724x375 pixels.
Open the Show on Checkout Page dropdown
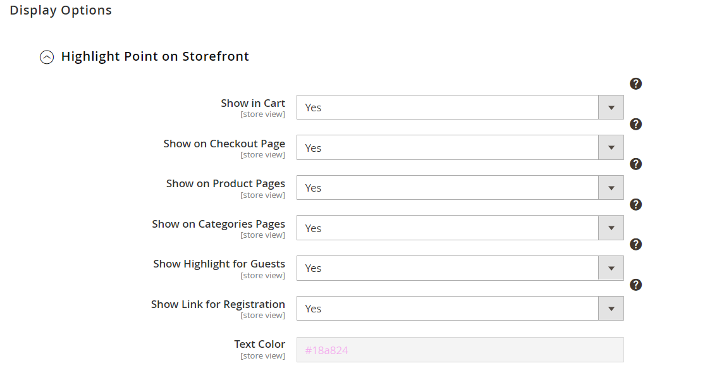point(460,147)
